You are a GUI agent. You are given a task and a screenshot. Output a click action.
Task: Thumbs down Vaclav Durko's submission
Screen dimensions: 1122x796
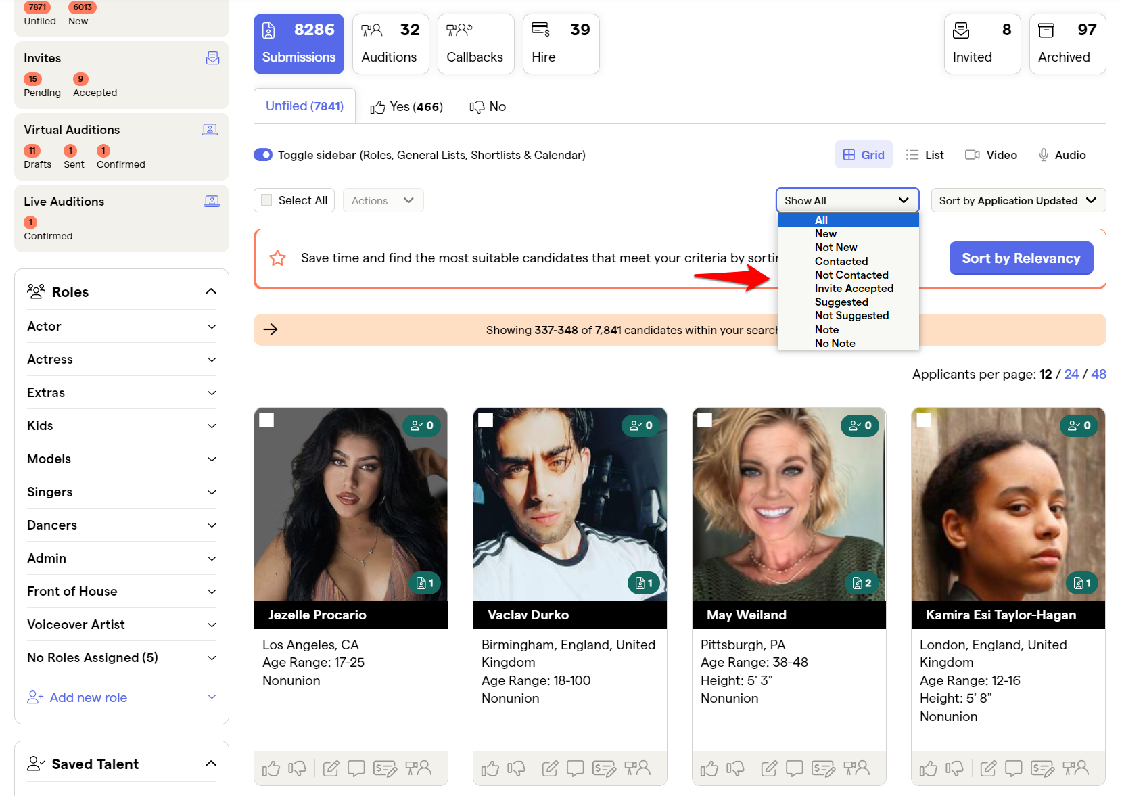pyautogui.click(x=516, y=768)
